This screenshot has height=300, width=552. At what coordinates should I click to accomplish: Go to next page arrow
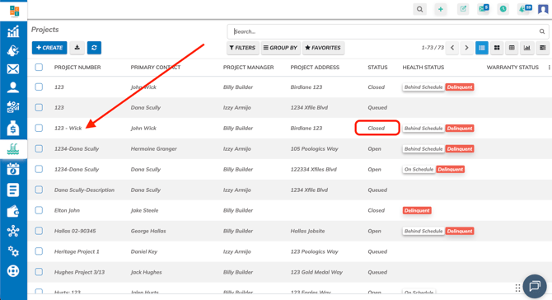point(466,48)
